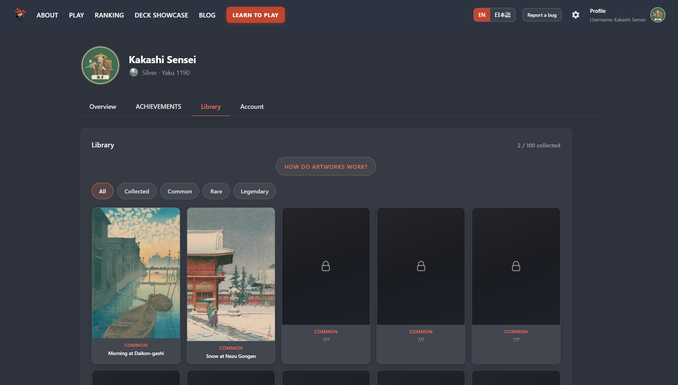Click COMMON label under Snow at Nezu Gongen
The image size is (678, 385).
[x=231, y=348]
